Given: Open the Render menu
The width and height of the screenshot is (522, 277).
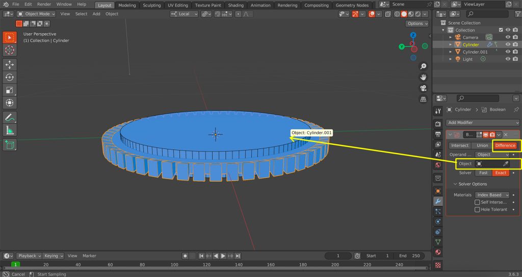Looking at the screenshot, I should 44,4.
